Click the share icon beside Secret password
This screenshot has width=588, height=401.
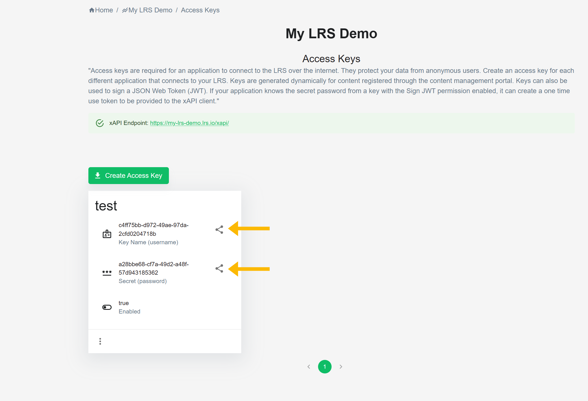(x=219, y=268)
